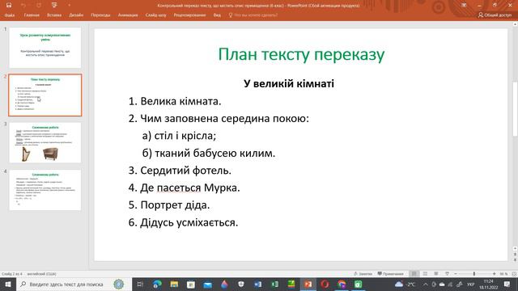
Task: Click the zoom percentage value
Action: [503, 274]
